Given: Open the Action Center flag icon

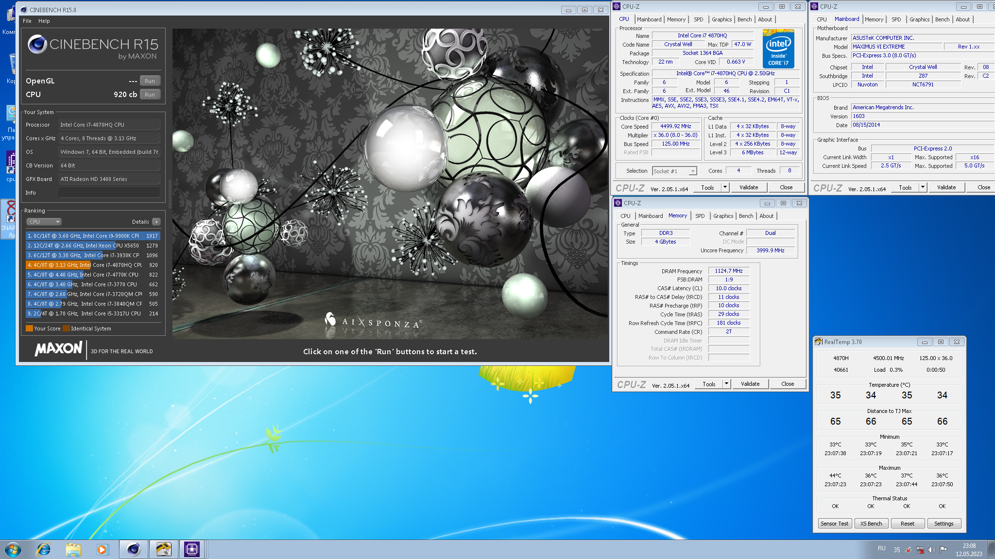Looking at the screenshot, I should 943,550.
